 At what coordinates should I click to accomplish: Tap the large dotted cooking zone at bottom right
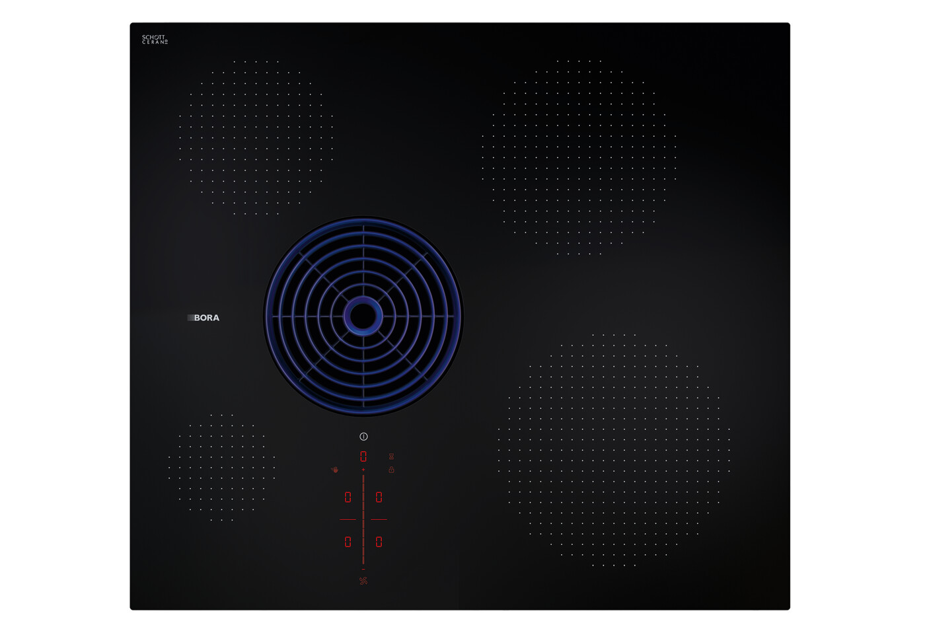[x=614, y=449]
